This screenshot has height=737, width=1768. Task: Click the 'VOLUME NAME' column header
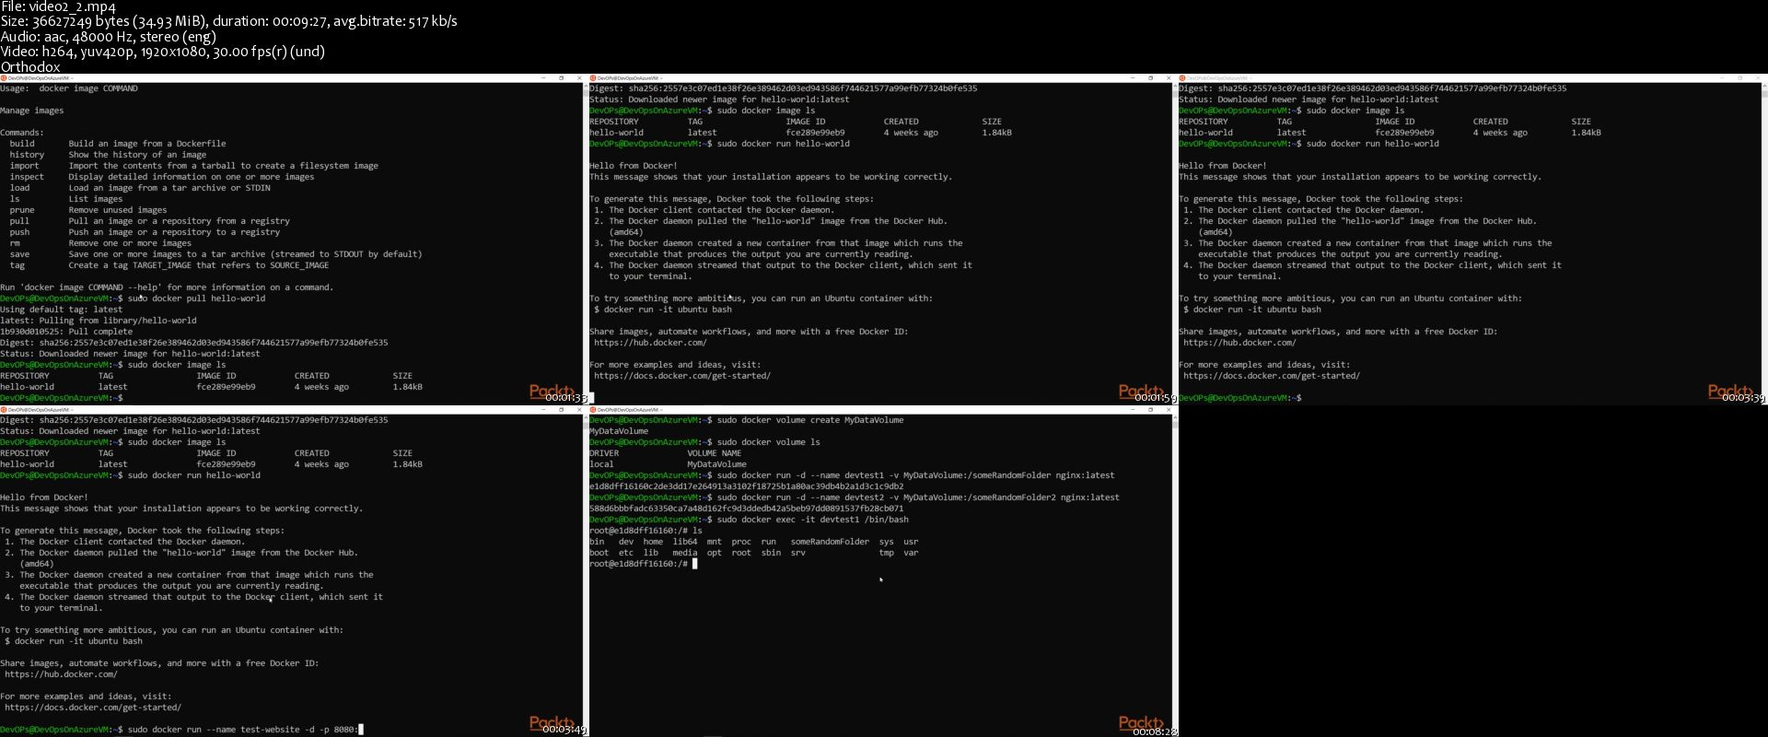coord(714,453)
